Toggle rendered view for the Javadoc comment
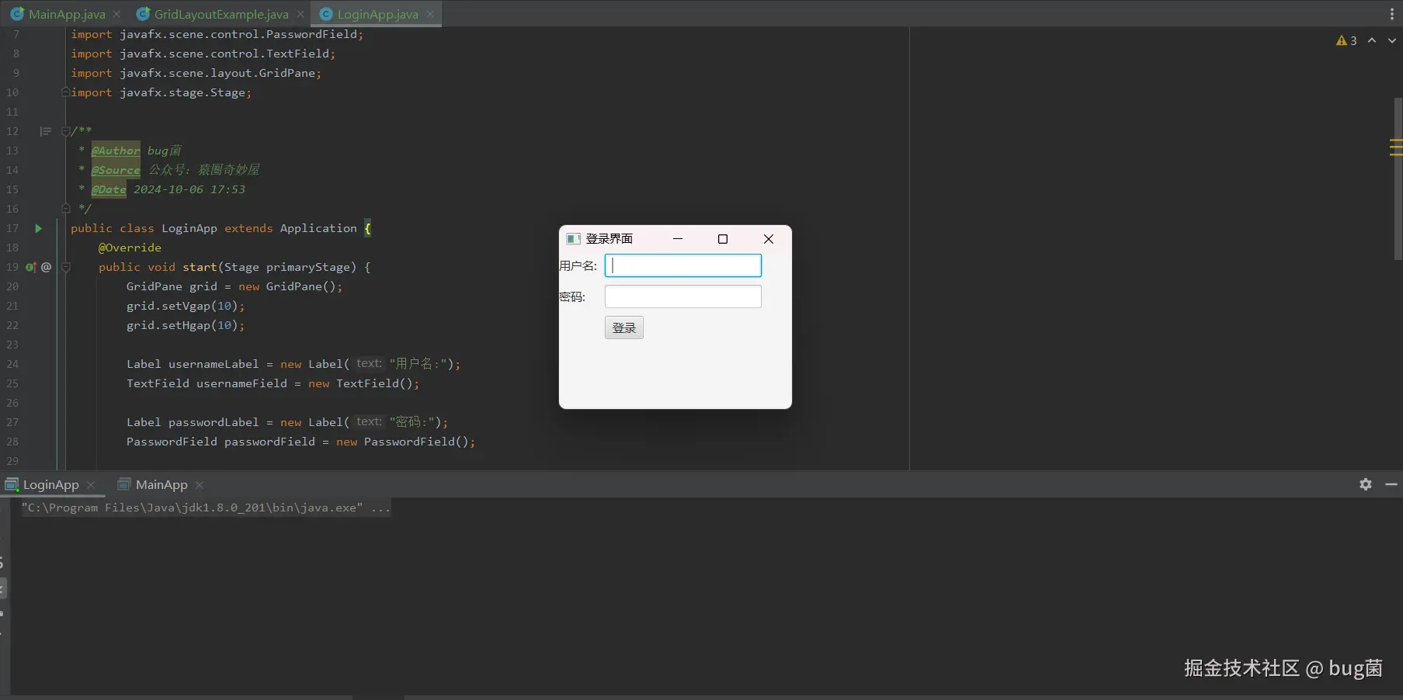The height and width of the screenshot is (700, 1403). [46, 131]
